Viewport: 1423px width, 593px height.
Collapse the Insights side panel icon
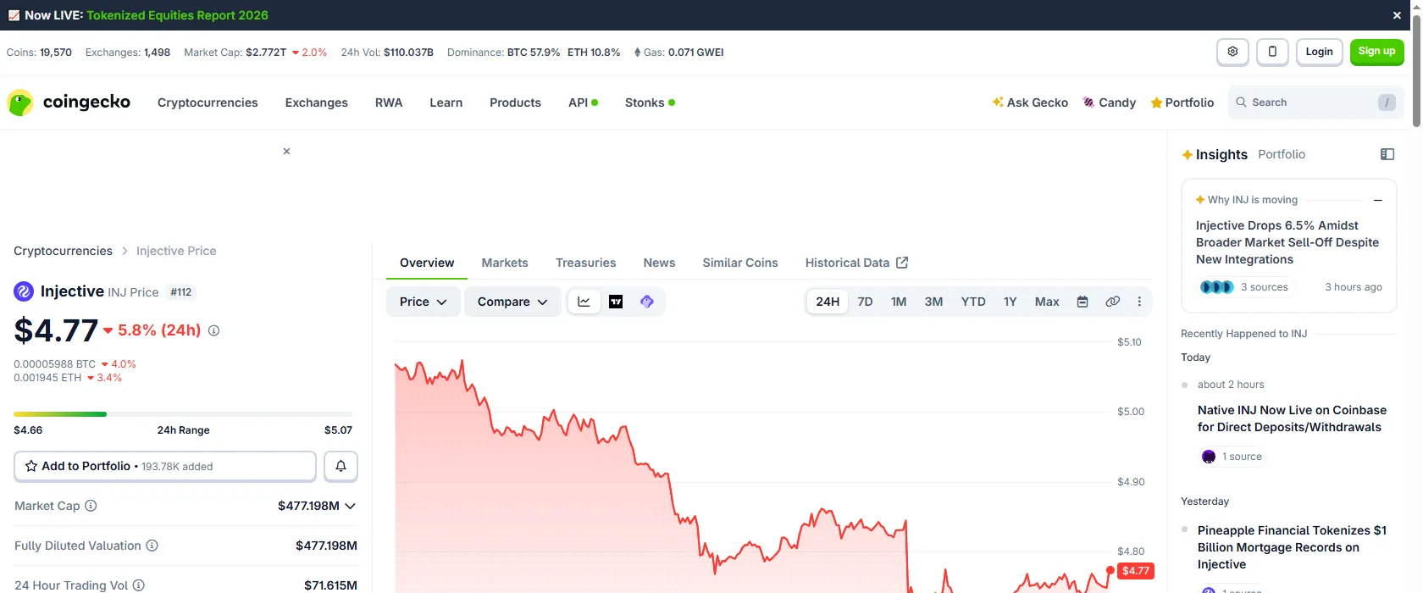pos(1387,154)
